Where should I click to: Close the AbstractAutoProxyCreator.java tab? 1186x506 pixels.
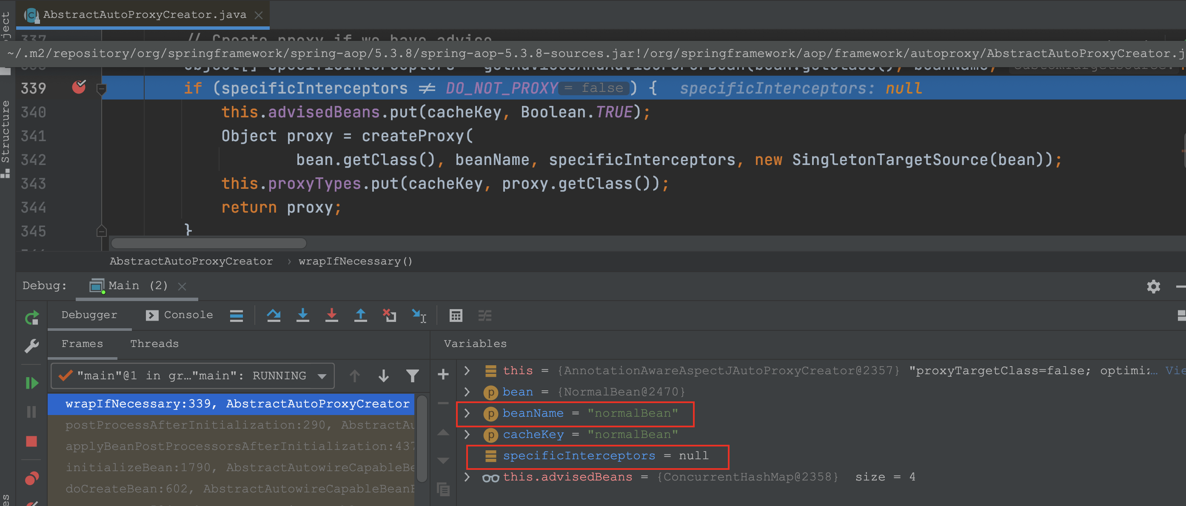coord(259,15)
